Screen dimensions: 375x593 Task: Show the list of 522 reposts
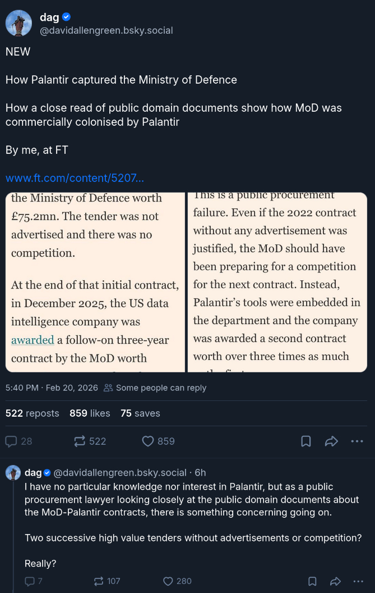[x=32, y=413]
